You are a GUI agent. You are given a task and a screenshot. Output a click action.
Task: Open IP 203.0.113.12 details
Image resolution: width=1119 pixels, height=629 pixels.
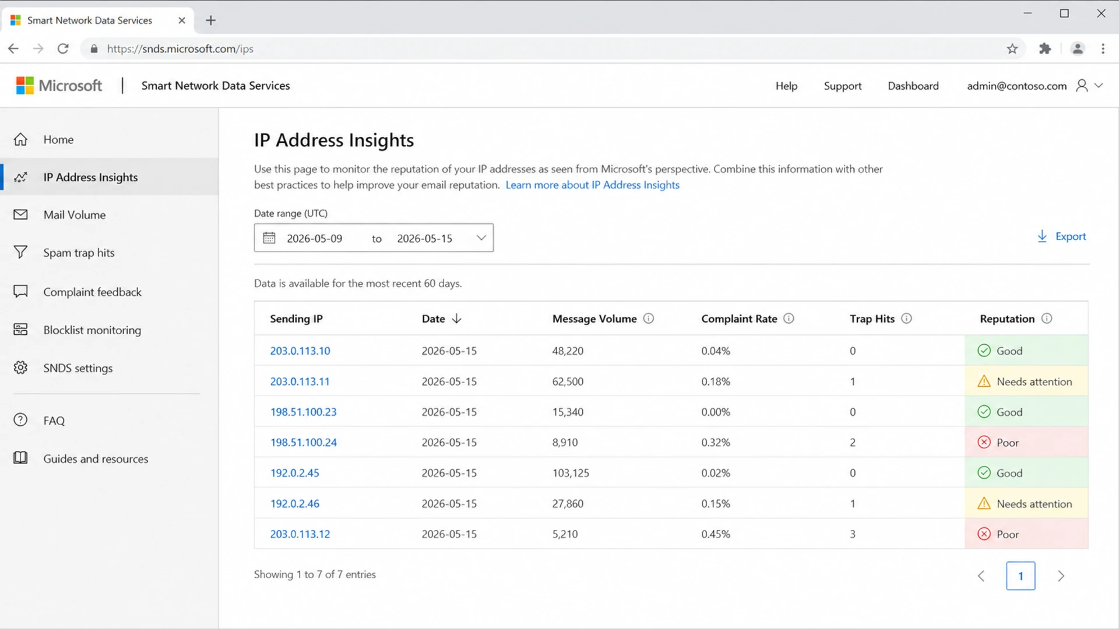coord(300,534)
